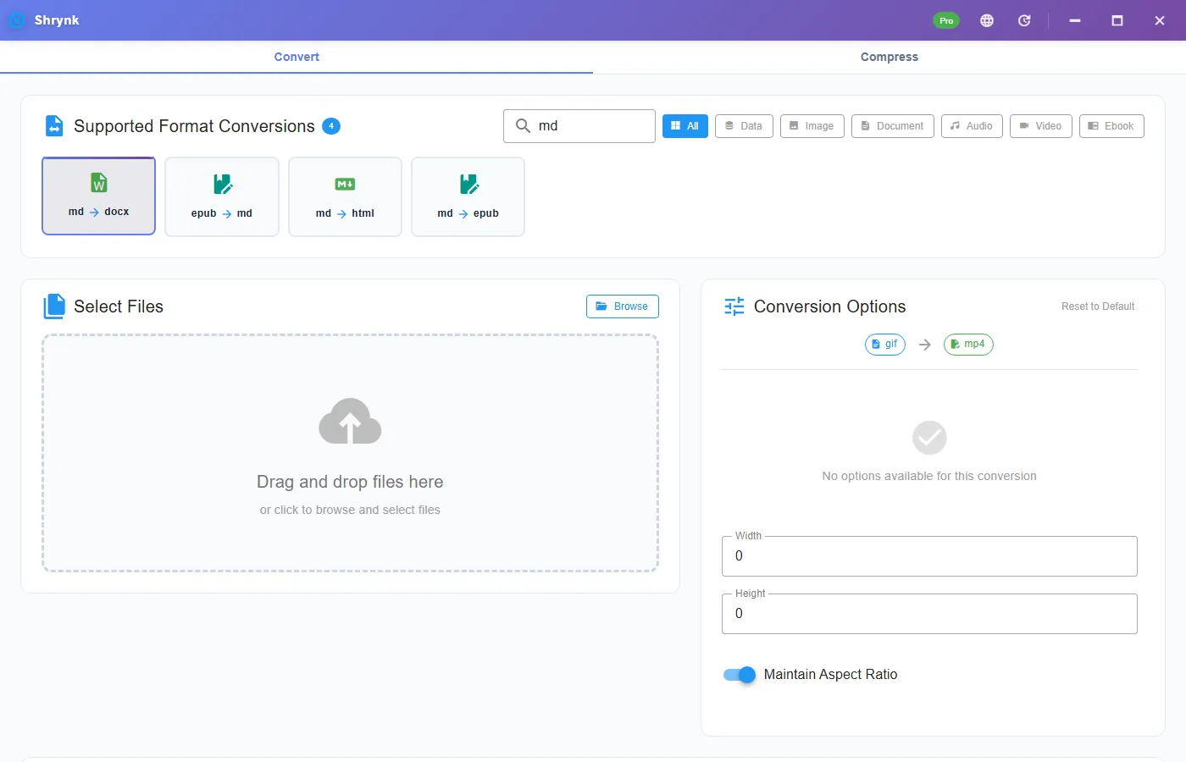This screenshot has width=1186, height=762.
Task: Select the md to epub conversion card
Action: click(x=468, y=196)
